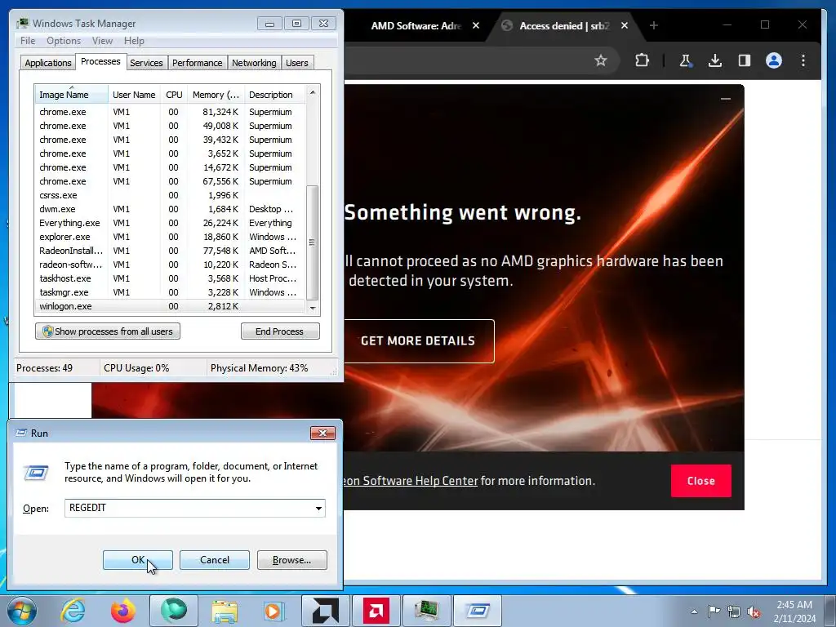Click the muted volume tray icon
Screen dimensions: 836x627
coord(754,611)
